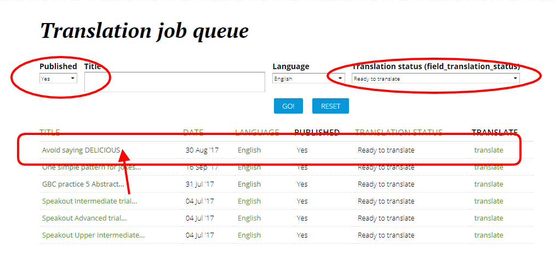The height and width of the screenshot is (259, 555).
Task: Sort table by the TITLE column header
Action: tap(50, 132)
